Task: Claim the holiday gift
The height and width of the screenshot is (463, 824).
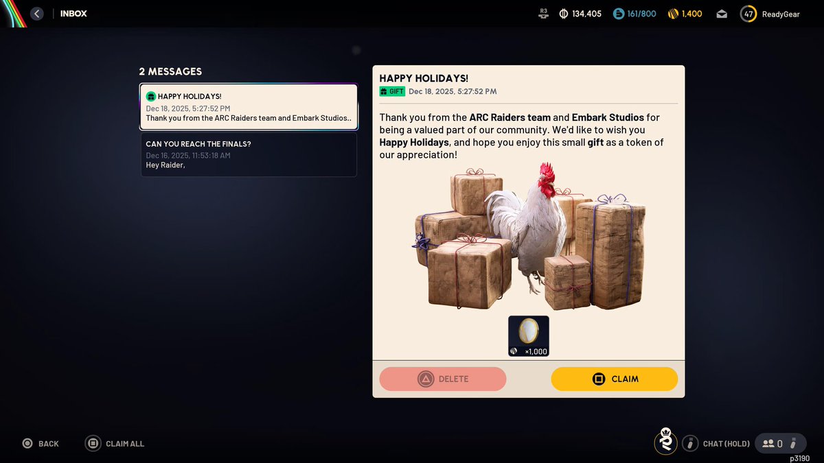Action: [x=615, y=379]
